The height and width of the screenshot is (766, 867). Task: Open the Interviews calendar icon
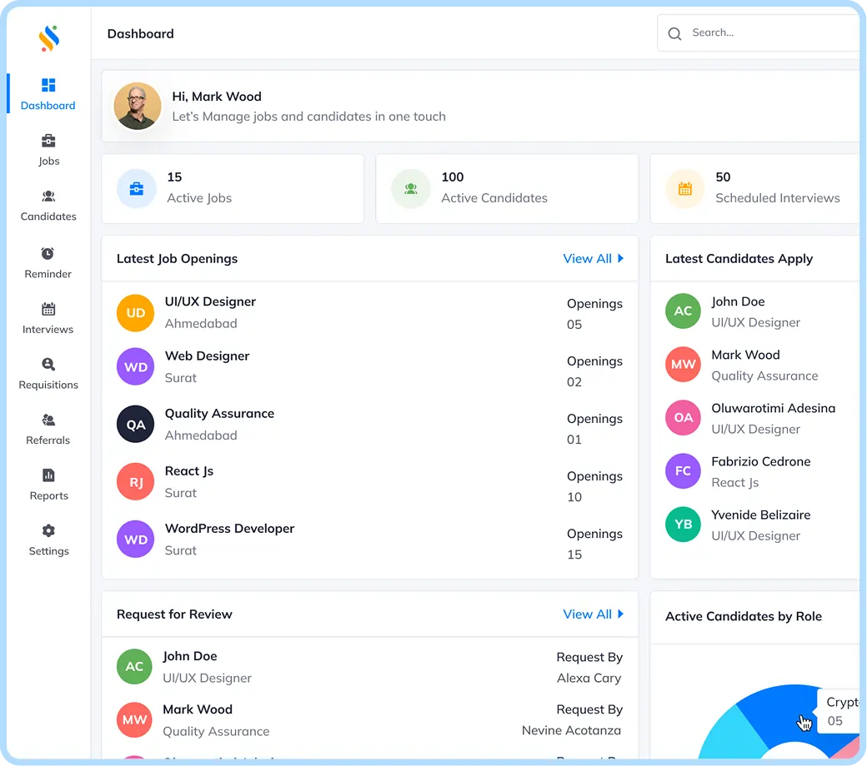[x=48, y=309]
